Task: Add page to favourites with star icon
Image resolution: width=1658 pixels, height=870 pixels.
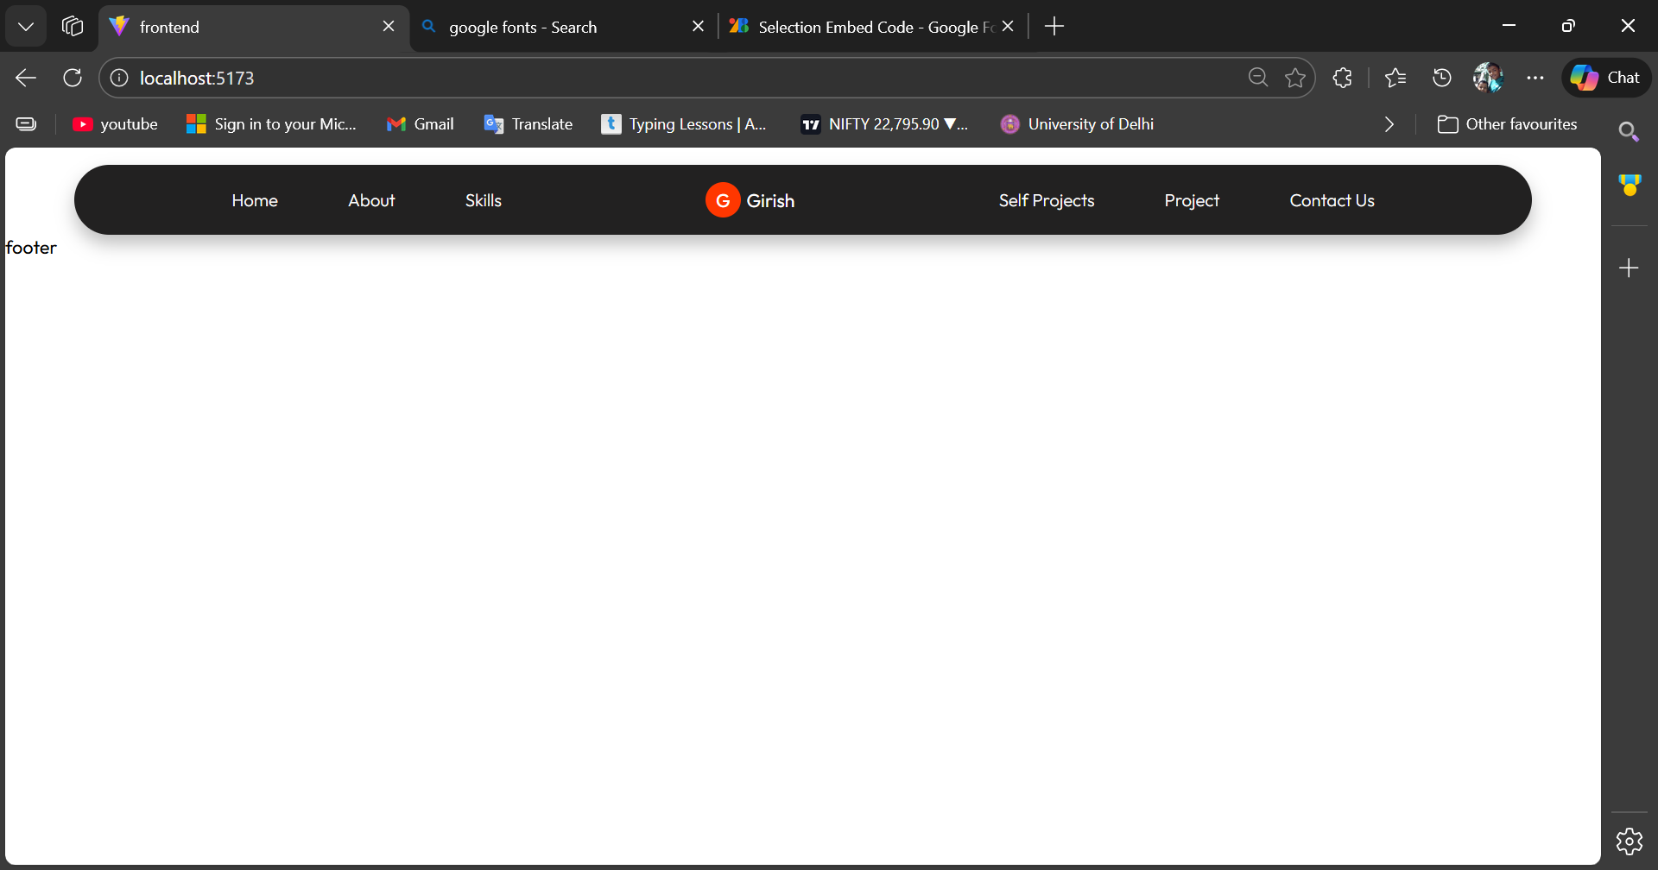Action: tap(1295, 78)
